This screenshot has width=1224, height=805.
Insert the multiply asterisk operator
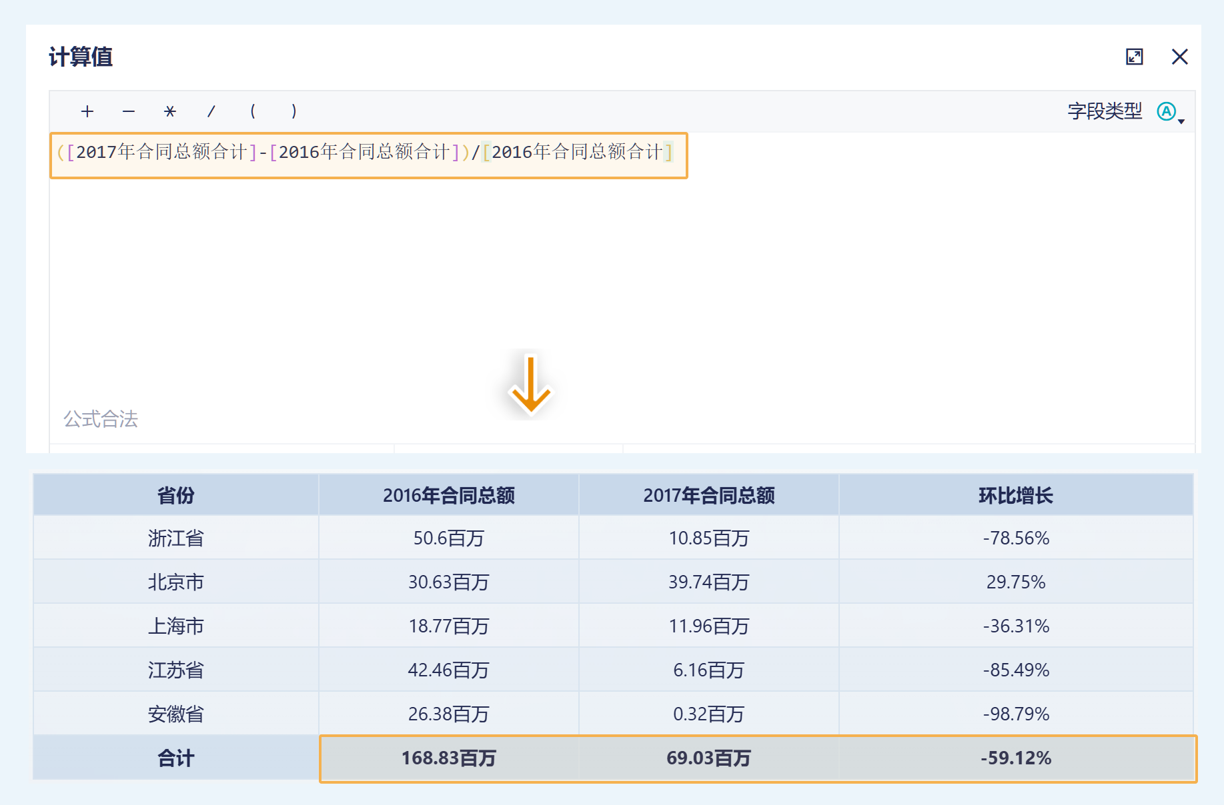(170, 111)
